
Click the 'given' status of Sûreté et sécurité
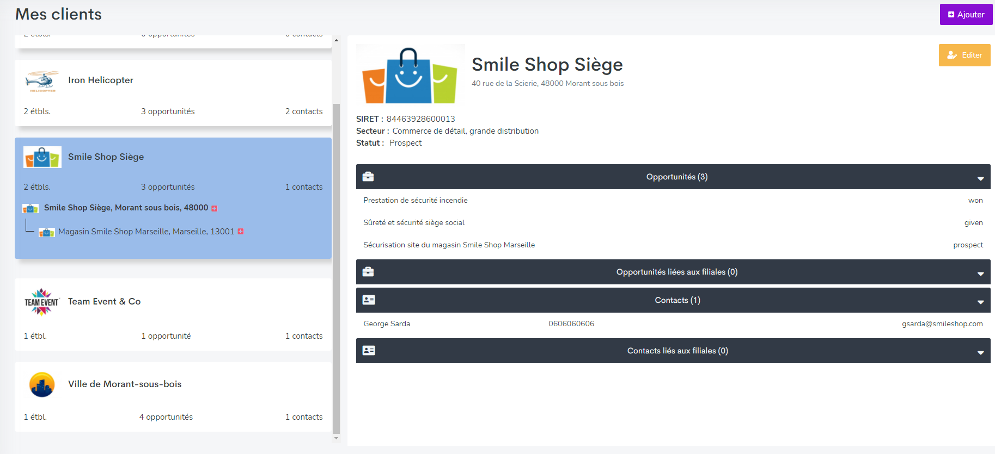click(974, 222)
